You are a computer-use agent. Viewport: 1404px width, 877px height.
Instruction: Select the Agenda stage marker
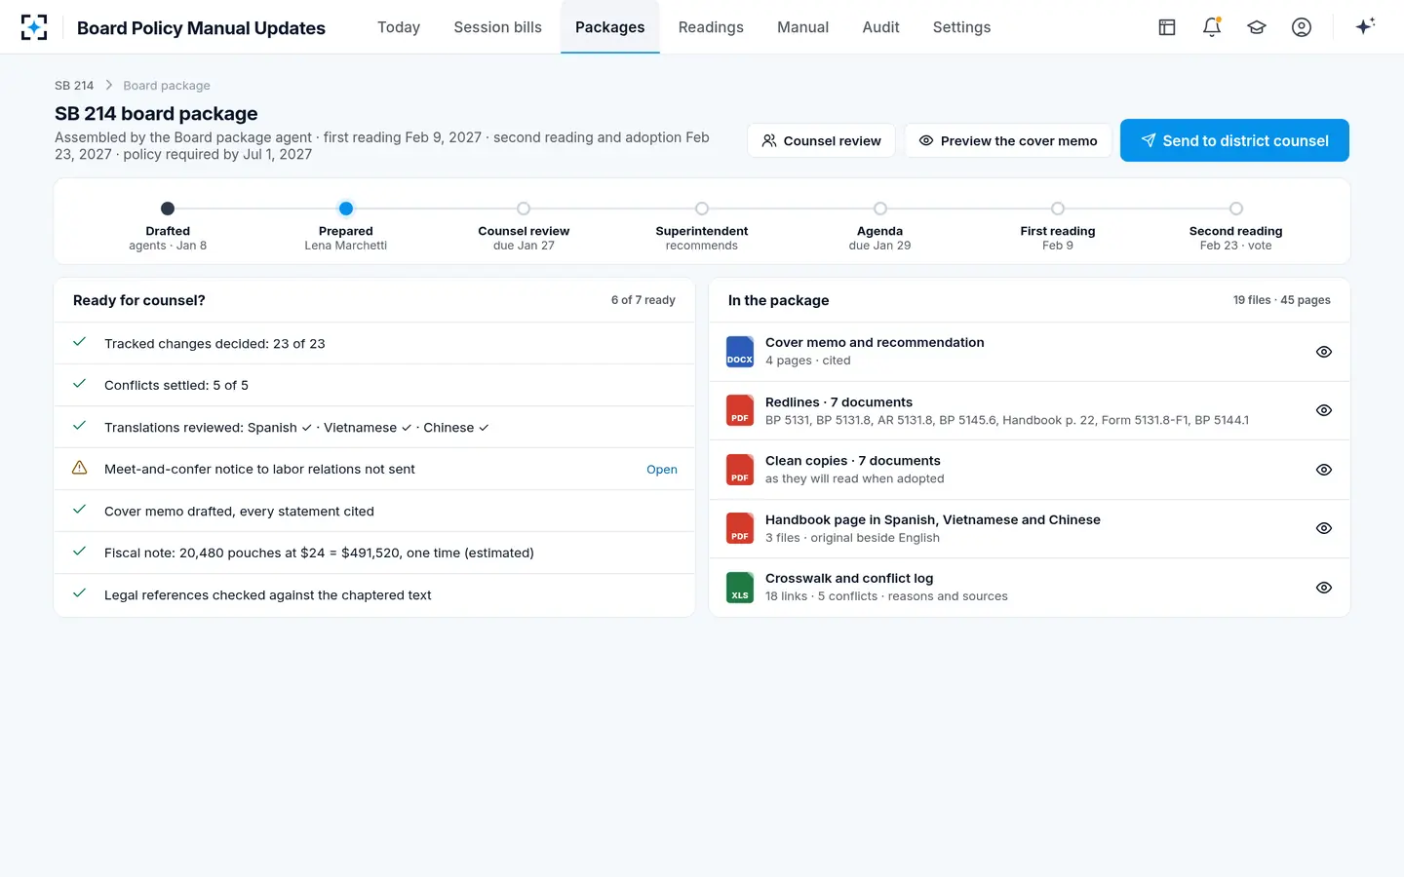[x=880, y=209]
